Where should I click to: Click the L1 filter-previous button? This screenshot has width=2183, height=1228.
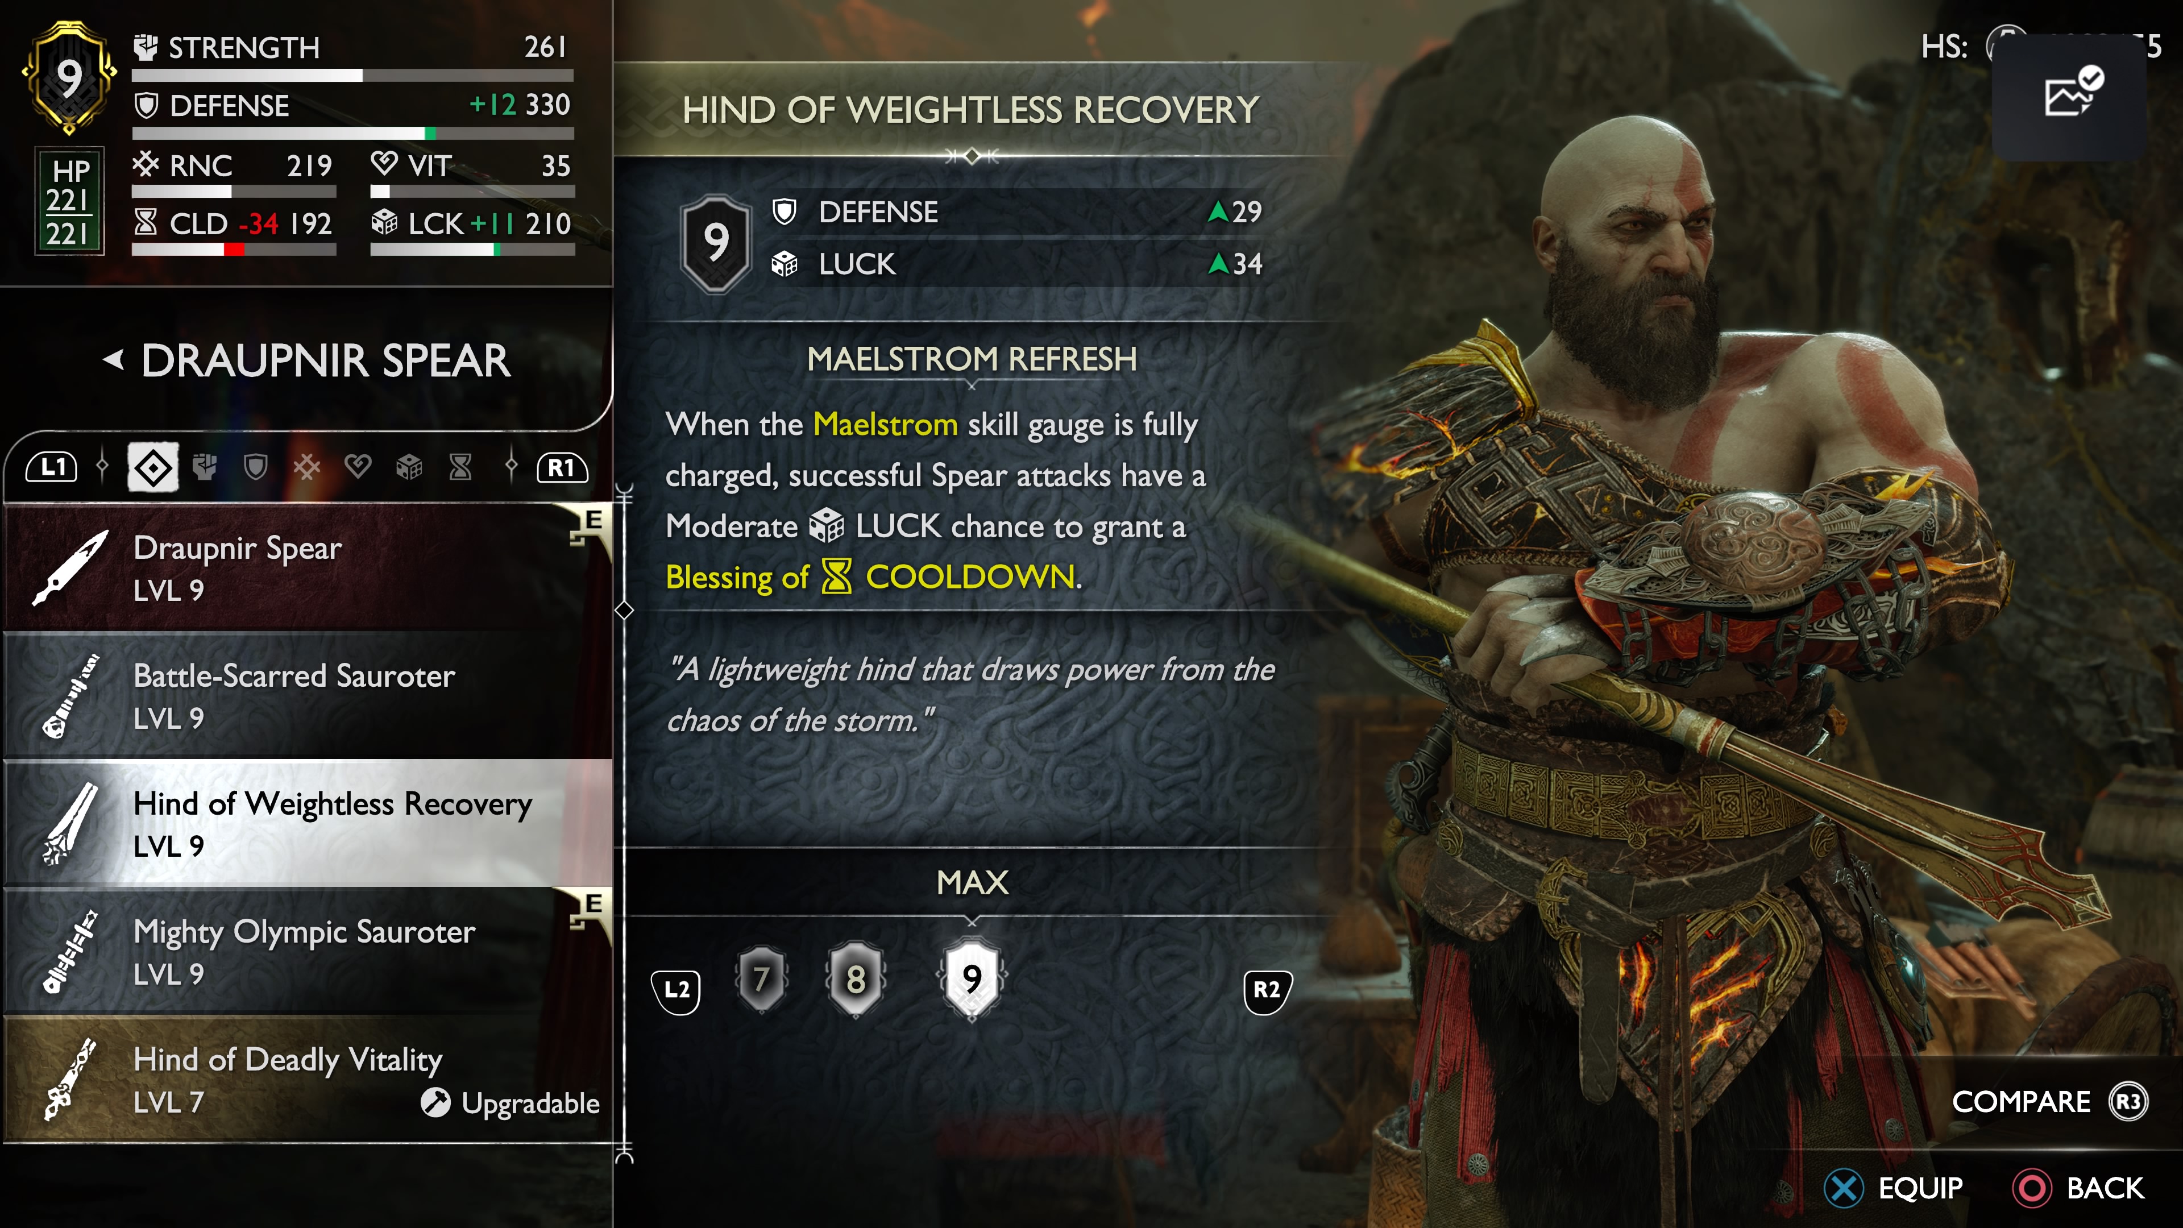pyautogui.click(x=52, y=467)
